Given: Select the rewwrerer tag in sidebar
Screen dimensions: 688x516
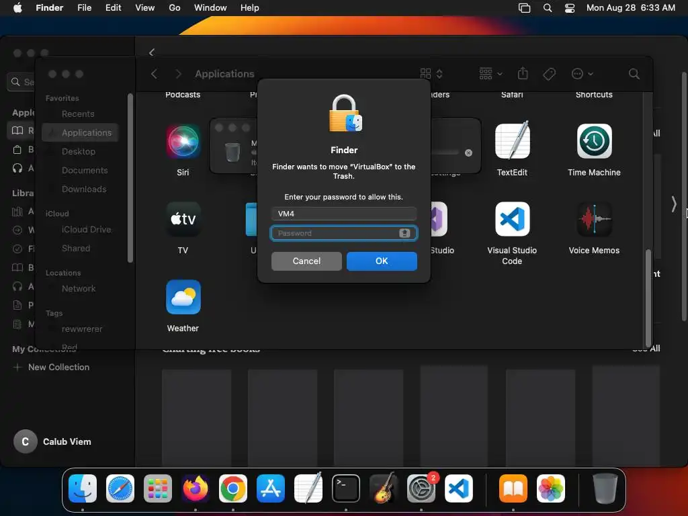Looking at the screenshot, I should pyautogui.click(x=81, y=329).
